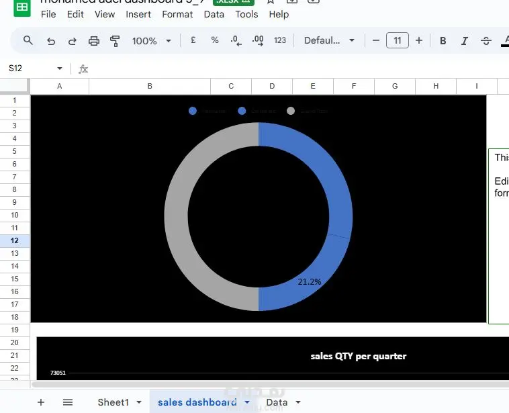Open the File menu
The image size is (509, 413).
pos(48,14)
